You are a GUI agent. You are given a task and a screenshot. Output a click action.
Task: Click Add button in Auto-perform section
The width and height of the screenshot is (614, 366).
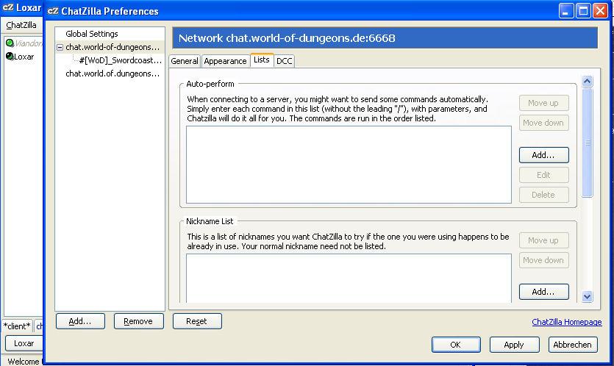coord(543,155)
